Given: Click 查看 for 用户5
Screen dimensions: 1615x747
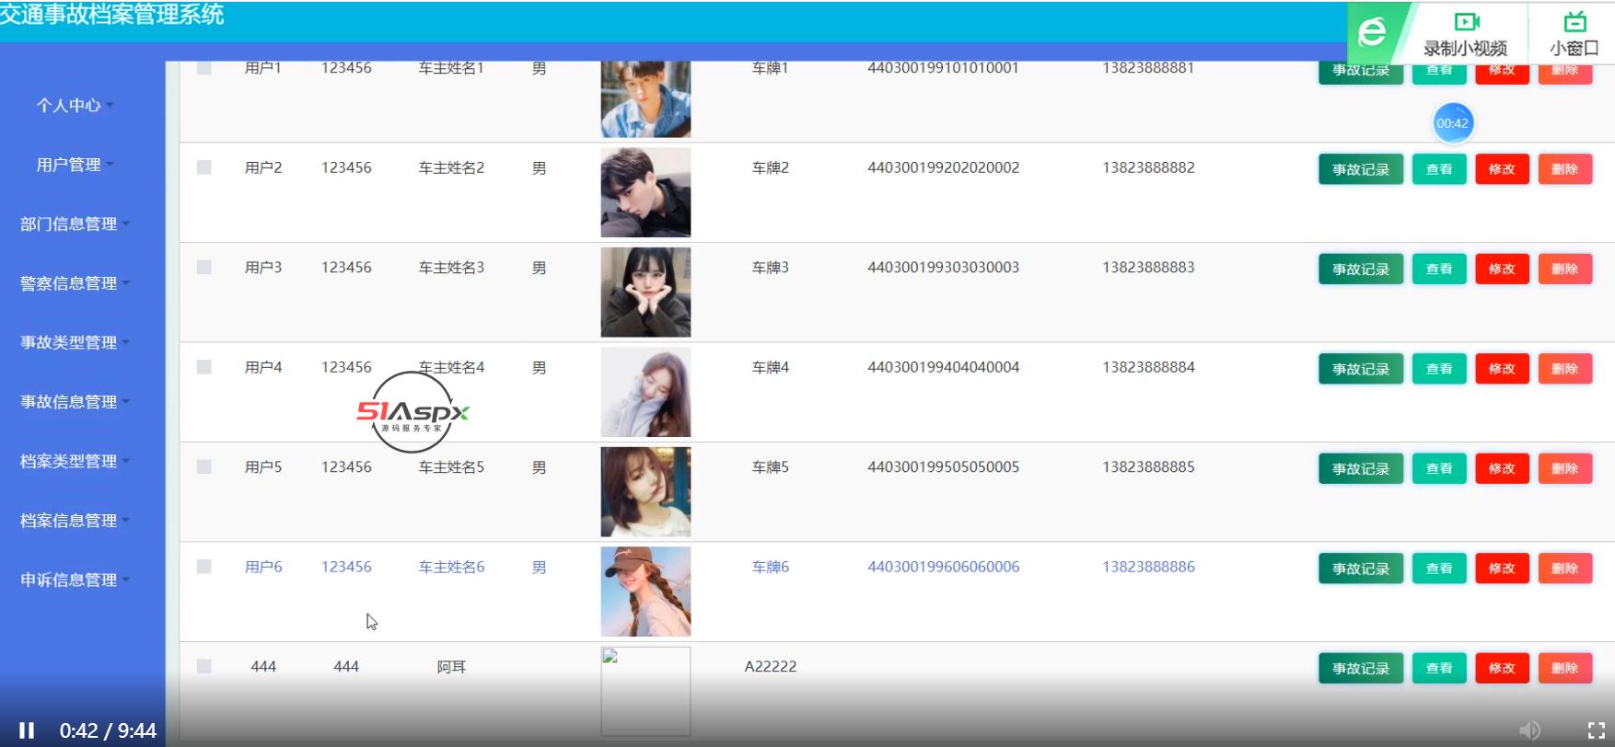Looking at the screenshot, I should coord(1439,468).
